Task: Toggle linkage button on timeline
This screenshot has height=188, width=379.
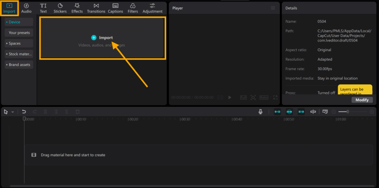Action: [301, 112]
